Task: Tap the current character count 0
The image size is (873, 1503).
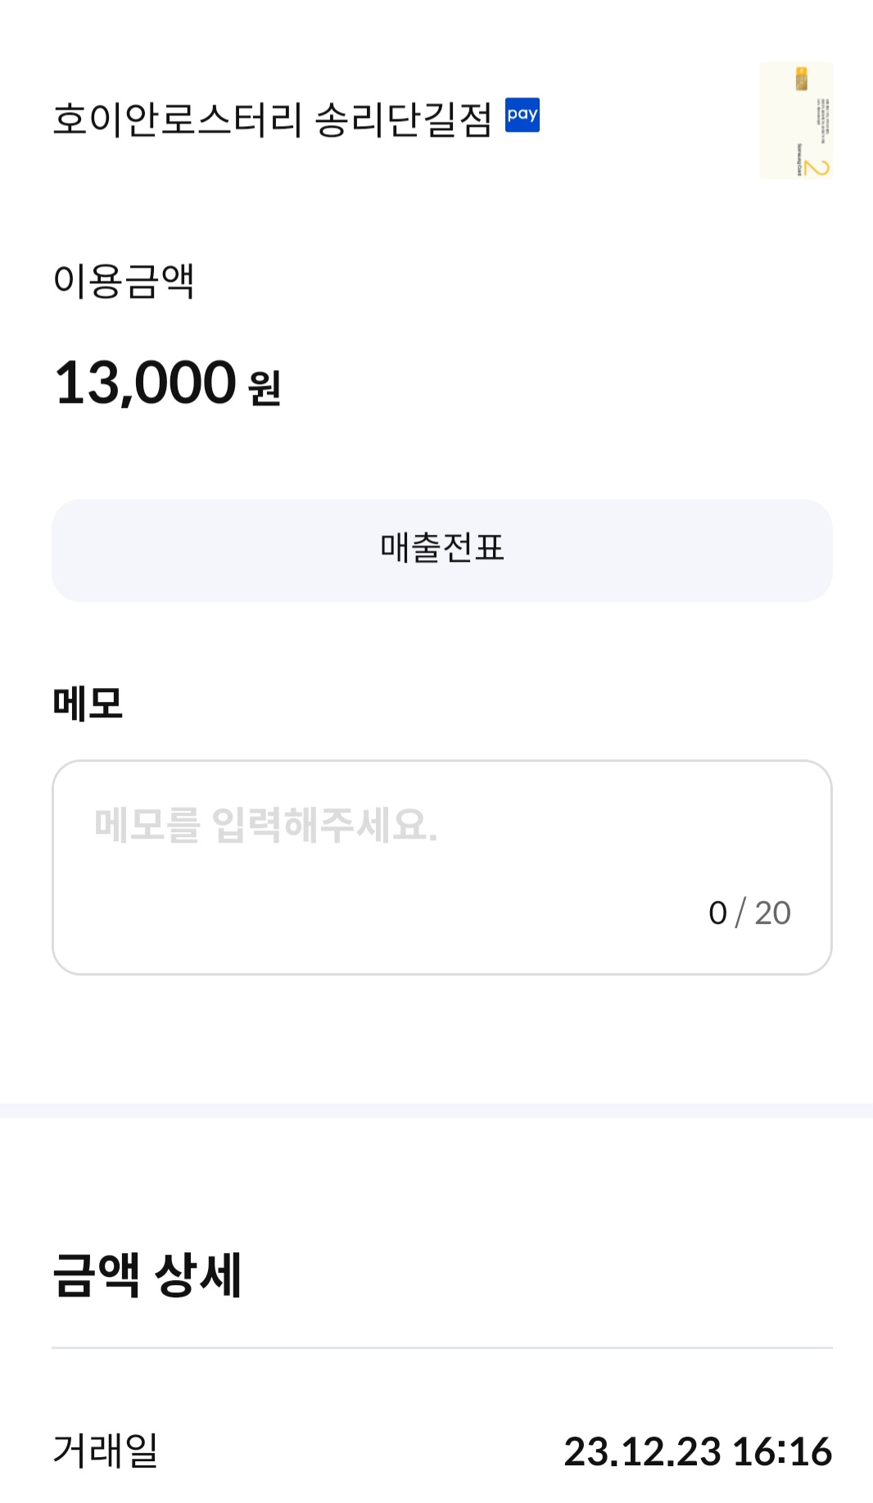Action: point(717,913)
